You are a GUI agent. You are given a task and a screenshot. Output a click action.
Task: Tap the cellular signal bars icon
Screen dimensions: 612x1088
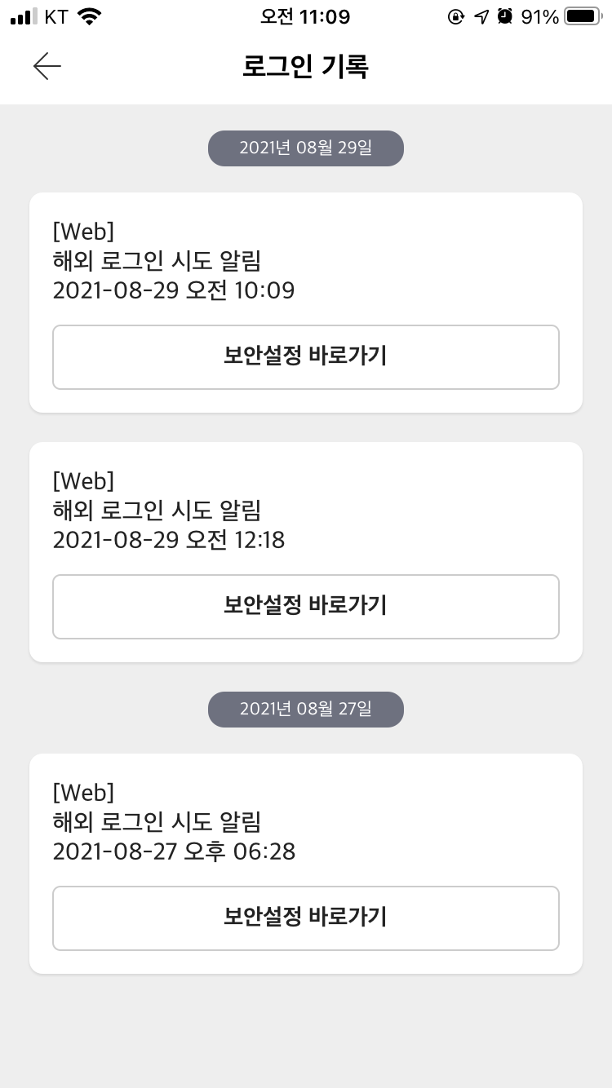coord(24,16)
